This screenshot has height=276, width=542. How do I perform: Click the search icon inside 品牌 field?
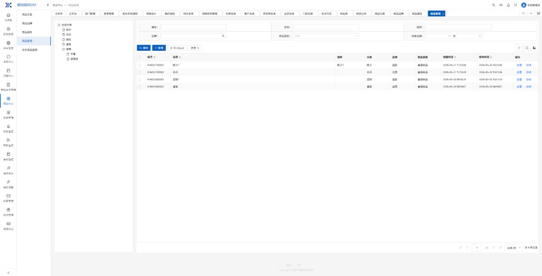[x=223, y=36]
